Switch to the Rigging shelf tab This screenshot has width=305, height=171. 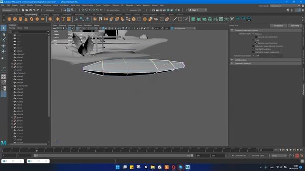(56, 15)
